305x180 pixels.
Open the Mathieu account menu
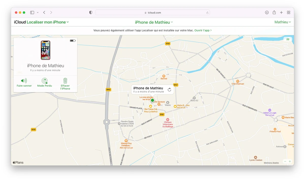tap(283, 22)
